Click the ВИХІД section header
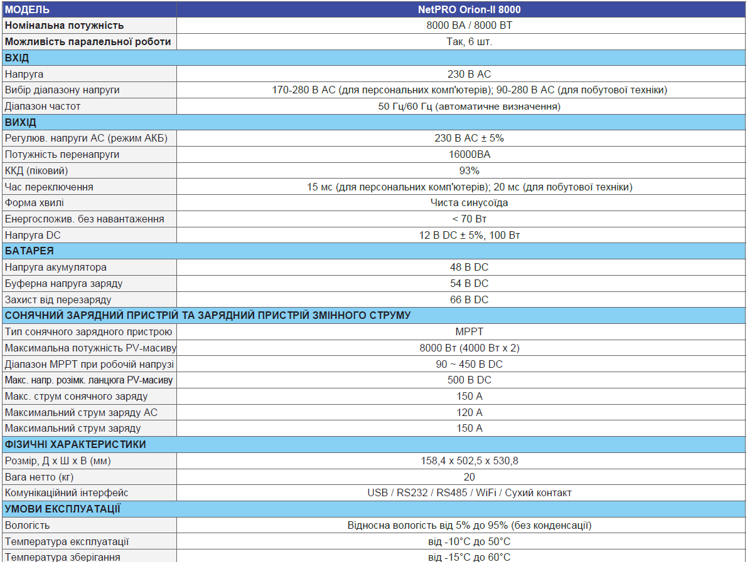Screen dimensions: 750x562 (x=21, y=122)
